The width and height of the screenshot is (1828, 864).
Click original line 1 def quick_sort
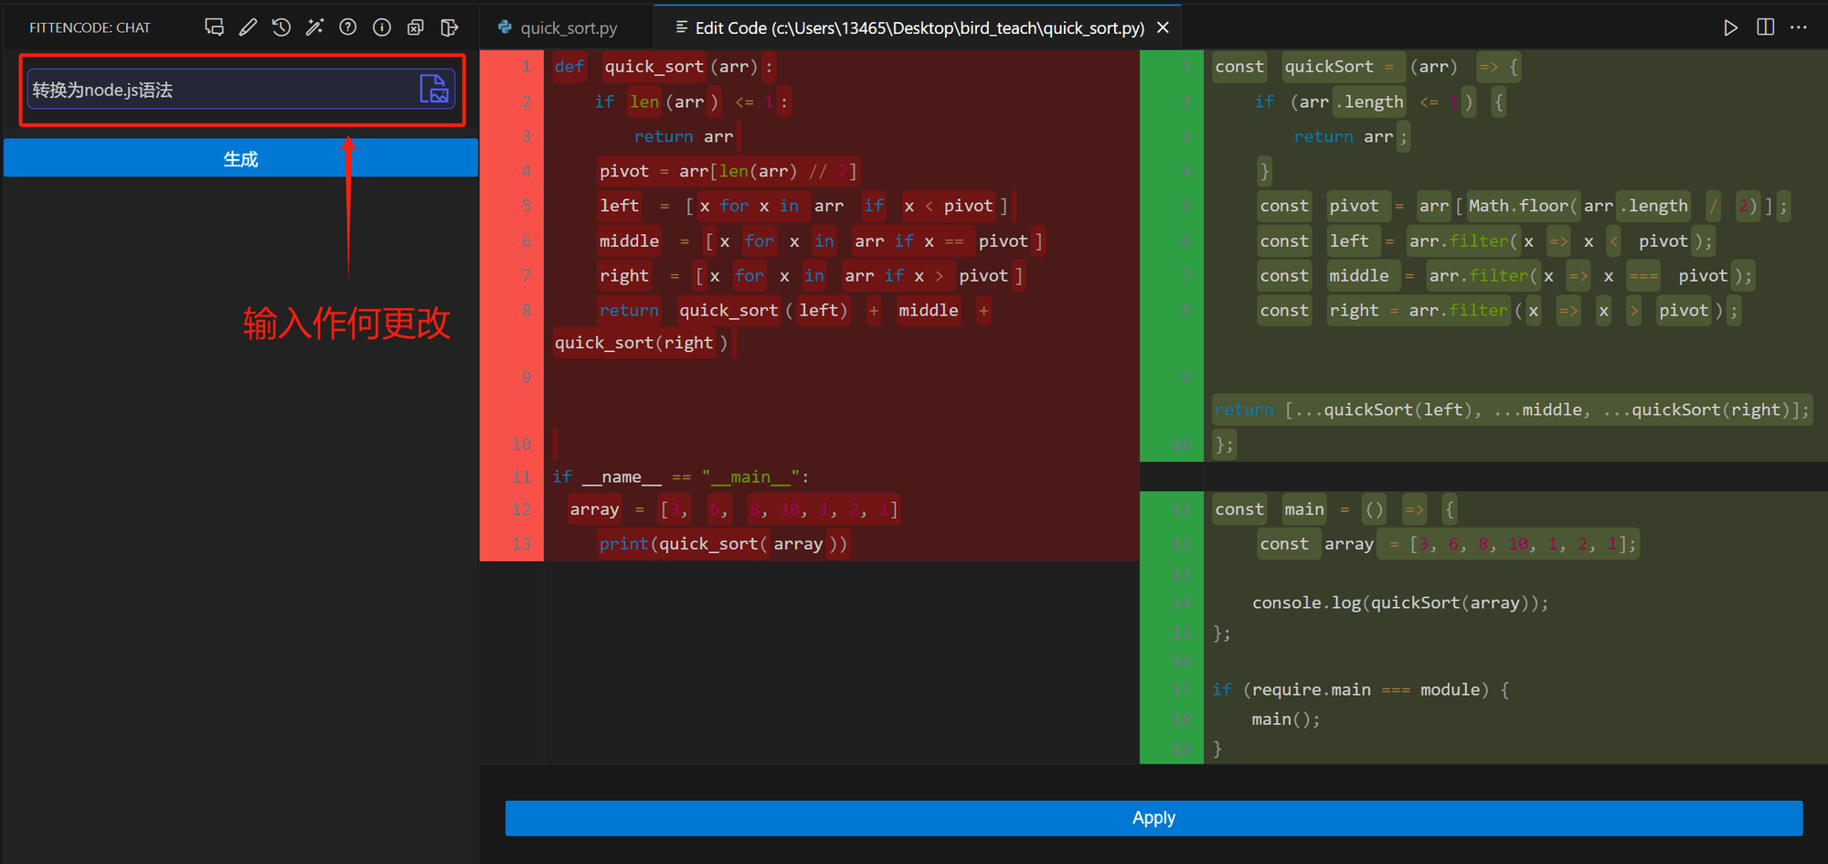tap(664, 67)
